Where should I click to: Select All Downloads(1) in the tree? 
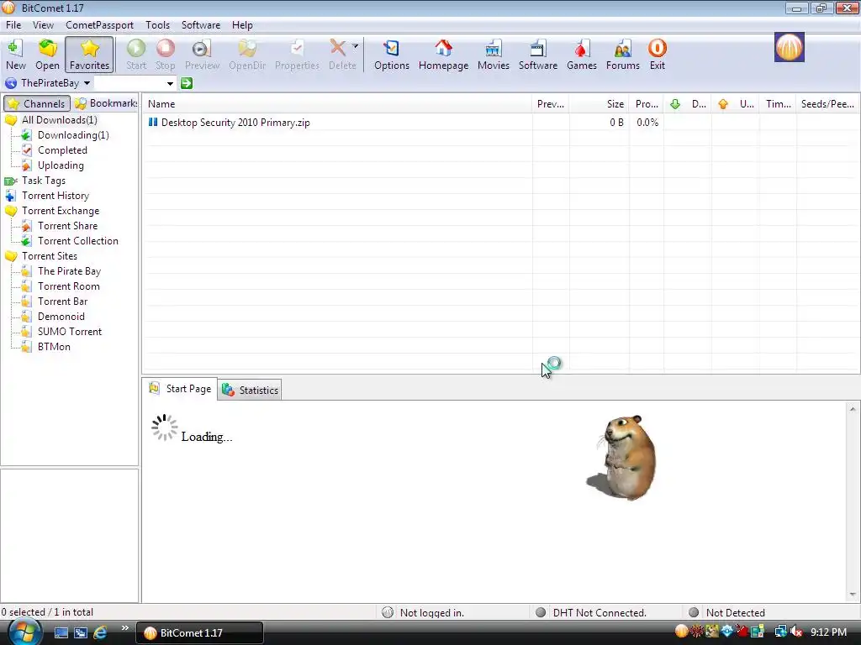point(60,120)
